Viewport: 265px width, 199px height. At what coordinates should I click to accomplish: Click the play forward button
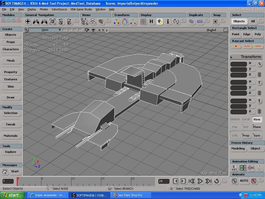pos(200,181)
